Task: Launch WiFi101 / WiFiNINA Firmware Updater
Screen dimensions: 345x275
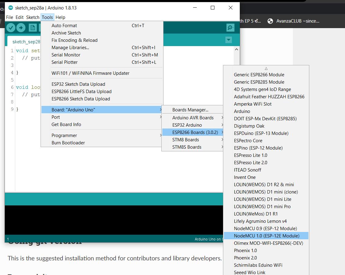Action: click(102, 73)
